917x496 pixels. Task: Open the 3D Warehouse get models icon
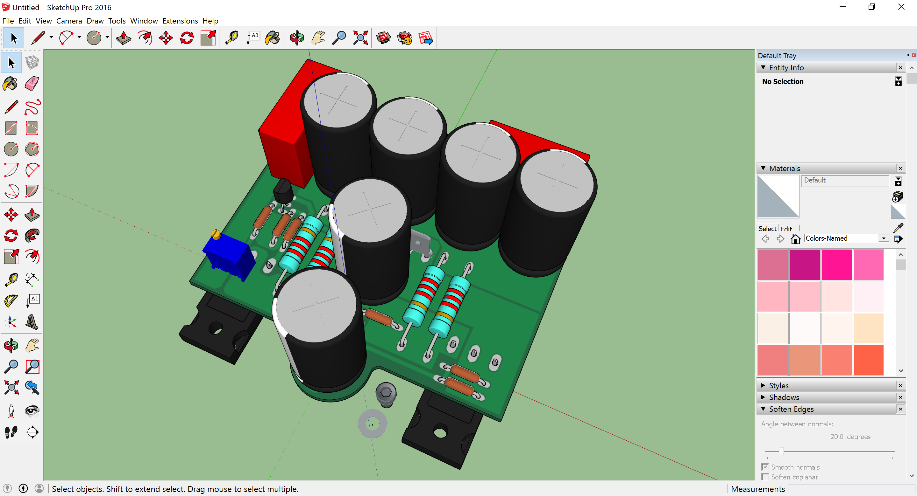tap(383, 38)
